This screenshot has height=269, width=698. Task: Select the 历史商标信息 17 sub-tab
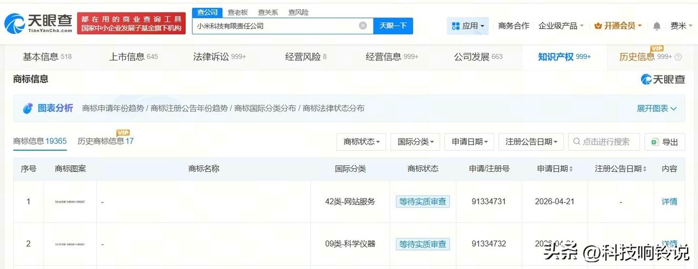[x=105, y=141]
